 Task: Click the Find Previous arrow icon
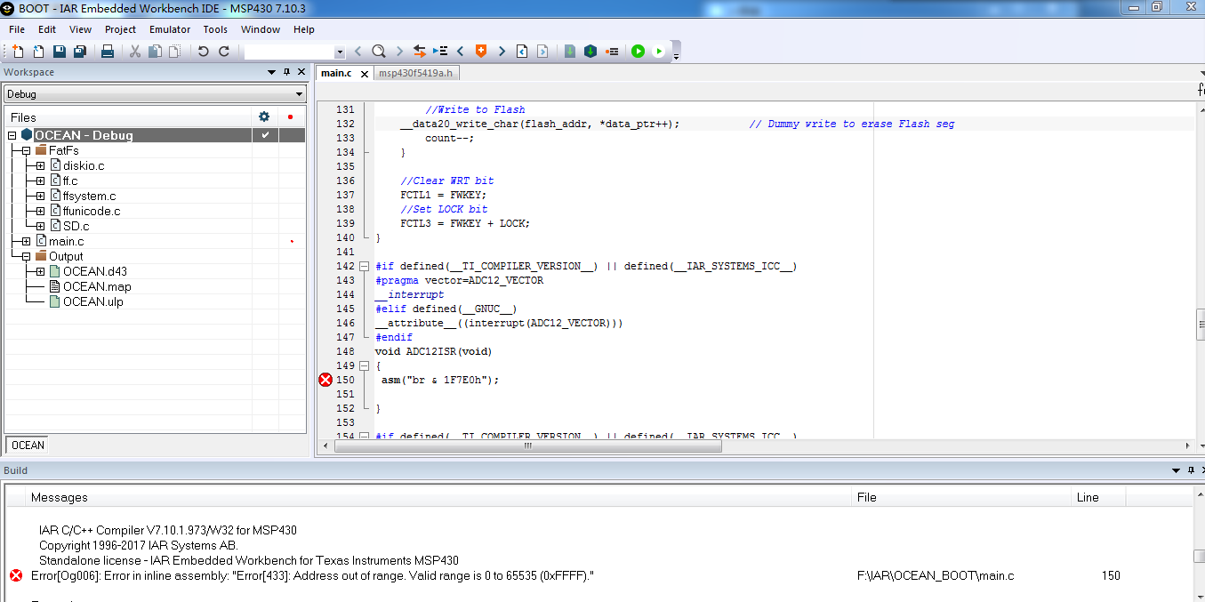357,52
